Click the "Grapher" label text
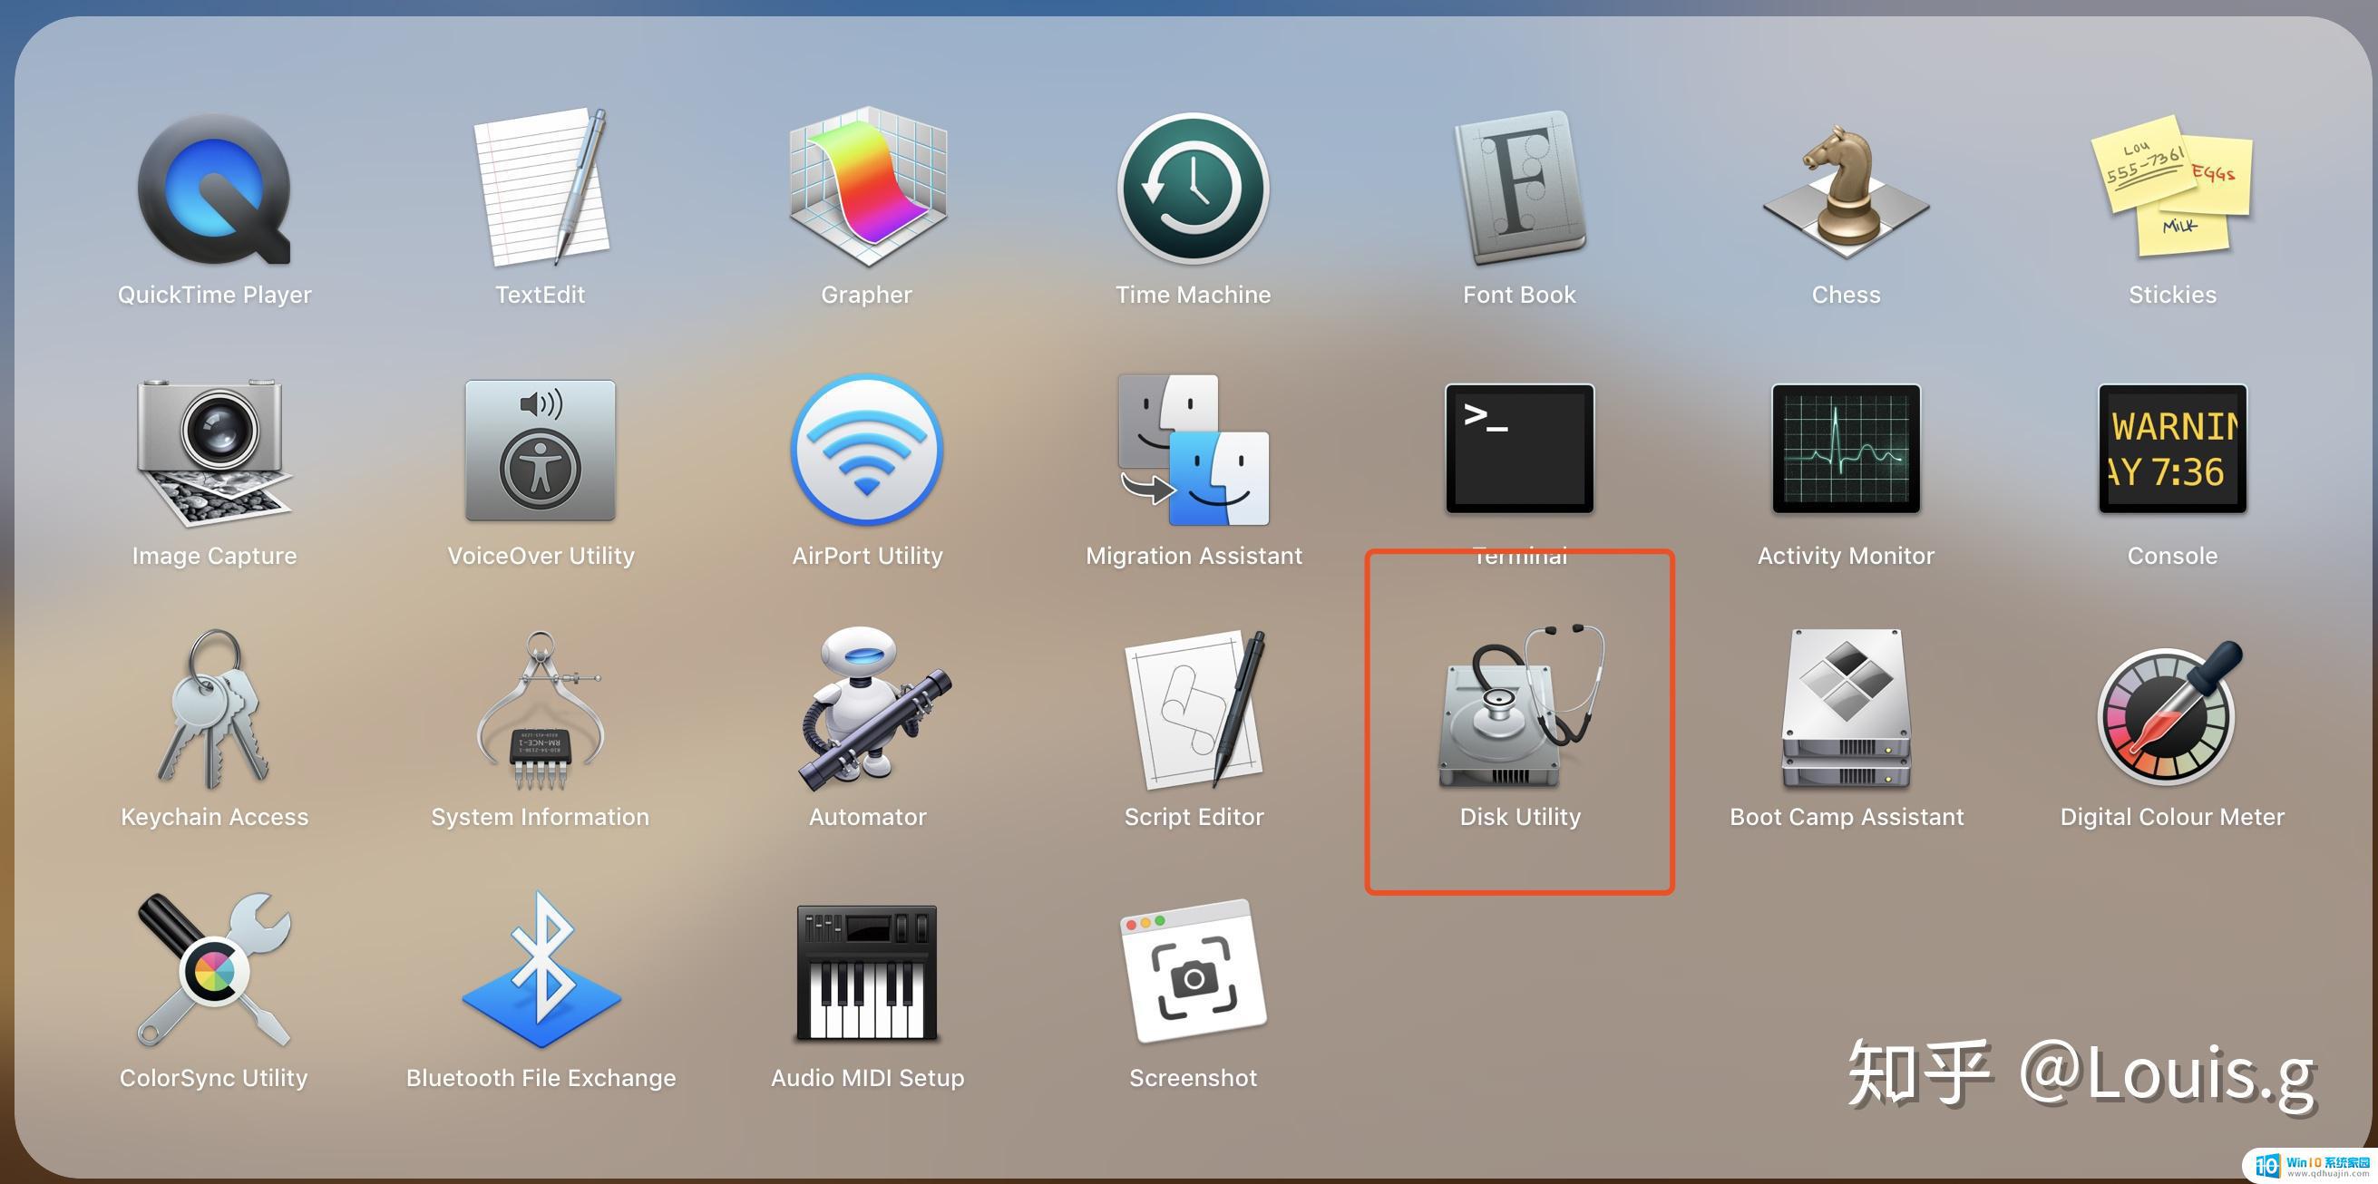Viewport: 2378px width, 1184px height. pos(866,295)
